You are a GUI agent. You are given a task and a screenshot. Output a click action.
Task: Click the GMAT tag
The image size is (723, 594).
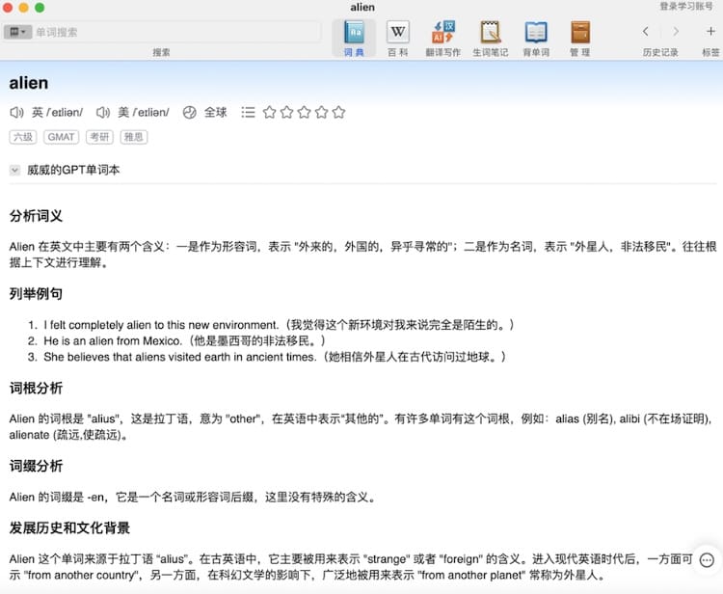tap(62, 137)
